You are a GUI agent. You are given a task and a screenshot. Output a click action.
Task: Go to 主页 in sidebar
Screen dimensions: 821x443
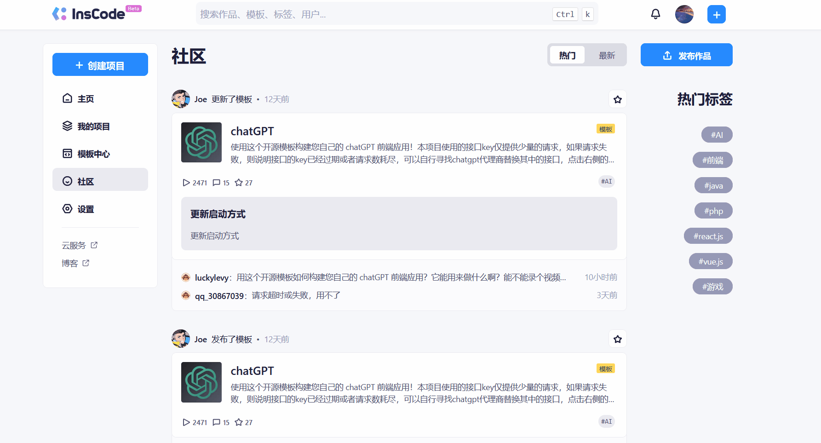[x=100, y=98]
